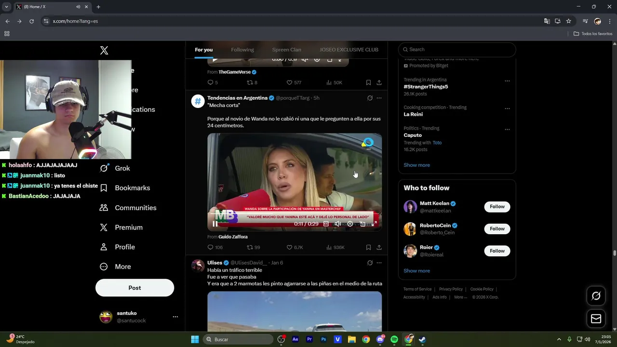Open more options for Tendencias en Argentina post
Viewport: 617px width, 347px height.
click(379, 98)
